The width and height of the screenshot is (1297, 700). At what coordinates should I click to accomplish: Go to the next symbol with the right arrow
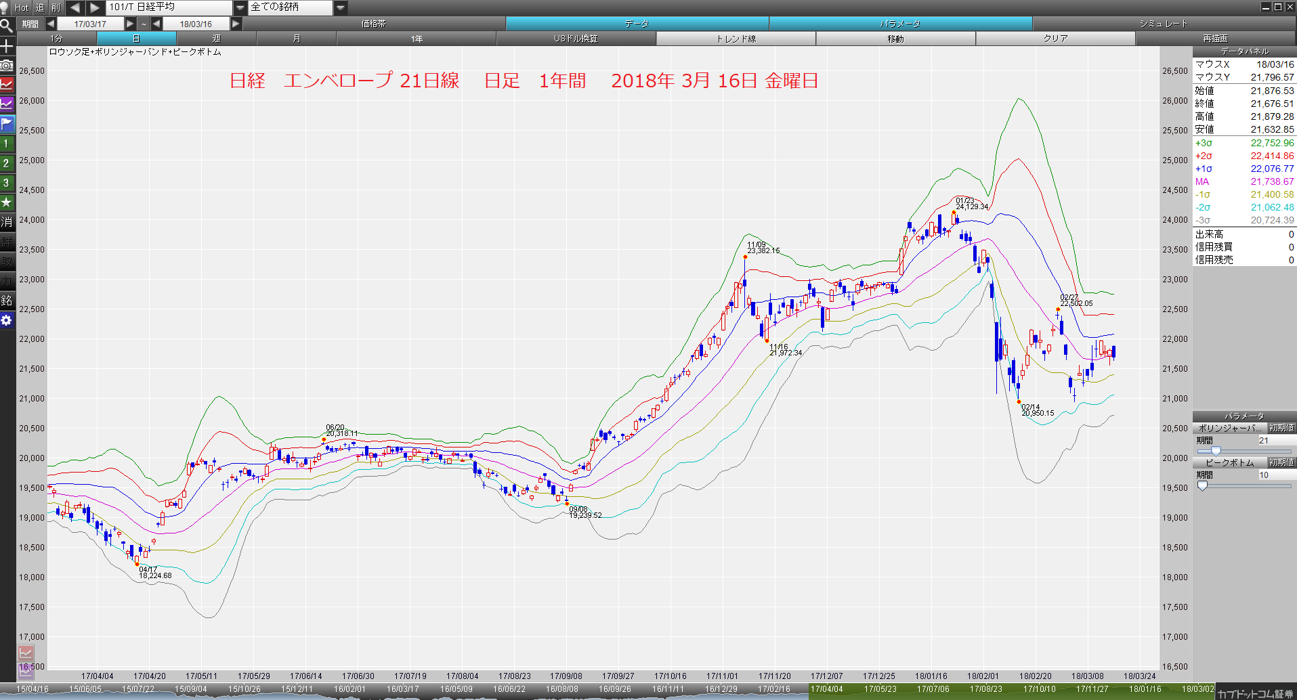pos(95,7)
